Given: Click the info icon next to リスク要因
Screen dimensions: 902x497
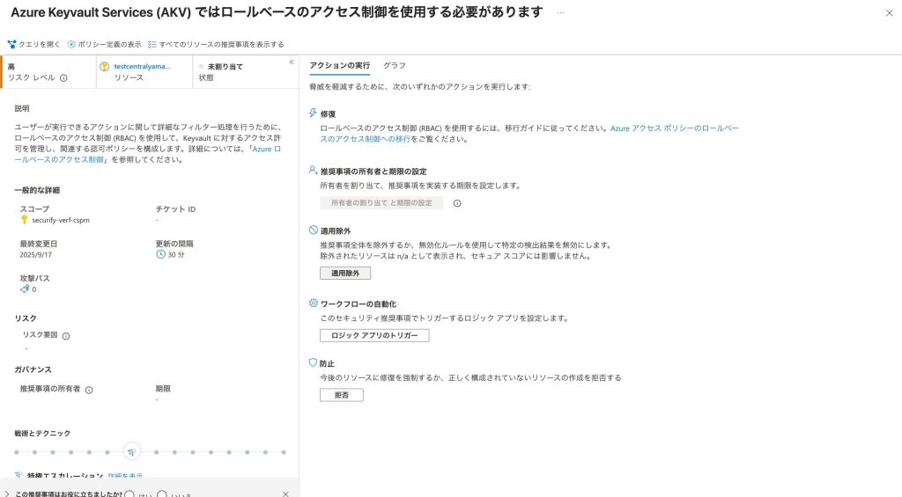Looking at the screenshot, I should tap(66, 335).
